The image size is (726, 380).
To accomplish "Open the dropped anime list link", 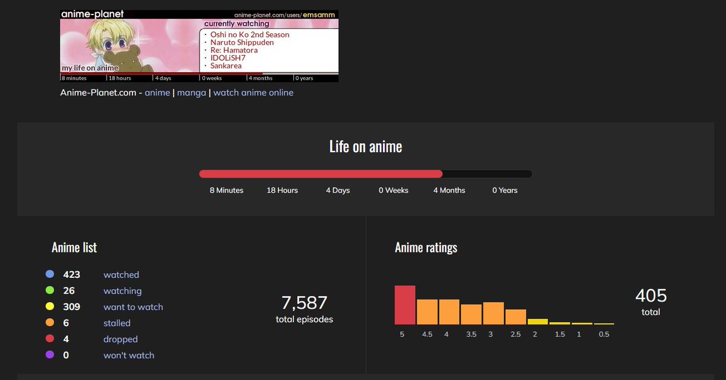I will [x=120, y=340].
